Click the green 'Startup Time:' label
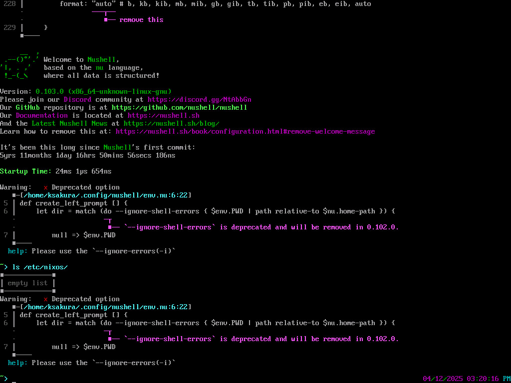This screenshot has height=383, width=511. (x=26, y=172)
